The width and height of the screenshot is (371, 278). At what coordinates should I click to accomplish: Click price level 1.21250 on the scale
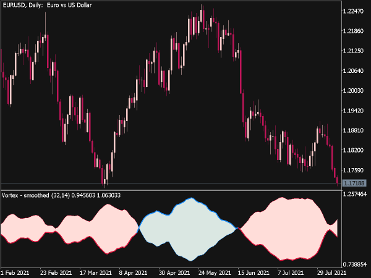tap(353, 51)
